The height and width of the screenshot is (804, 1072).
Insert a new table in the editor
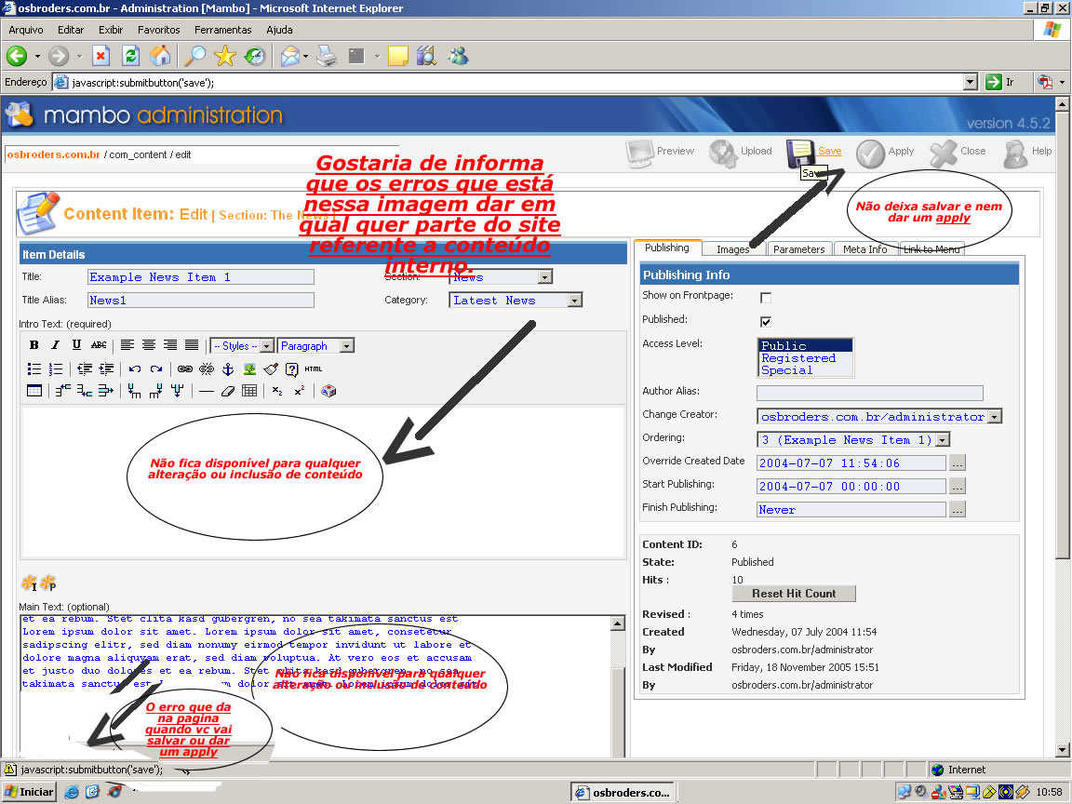pos(34,391)
